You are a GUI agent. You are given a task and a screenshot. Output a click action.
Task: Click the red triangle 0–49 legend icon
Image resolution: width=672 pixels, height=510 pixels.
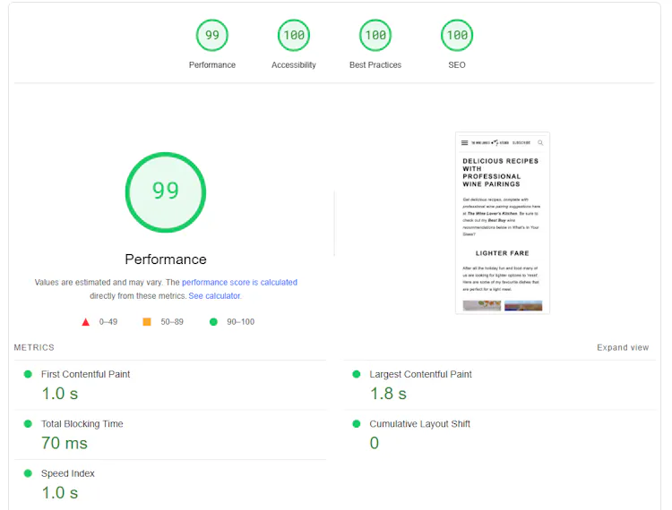86,322
